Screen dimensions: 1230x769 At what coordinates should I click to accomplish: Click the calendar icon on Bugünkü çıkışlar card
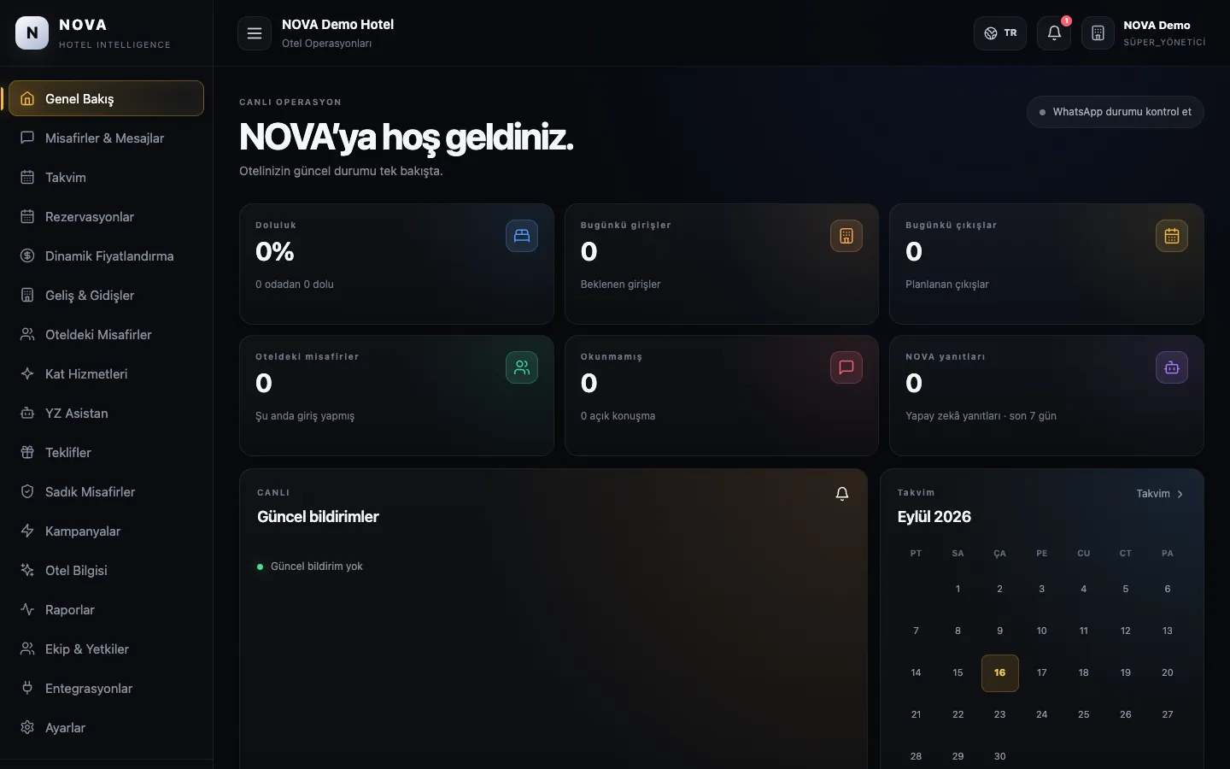click(x=1172, y=236)
